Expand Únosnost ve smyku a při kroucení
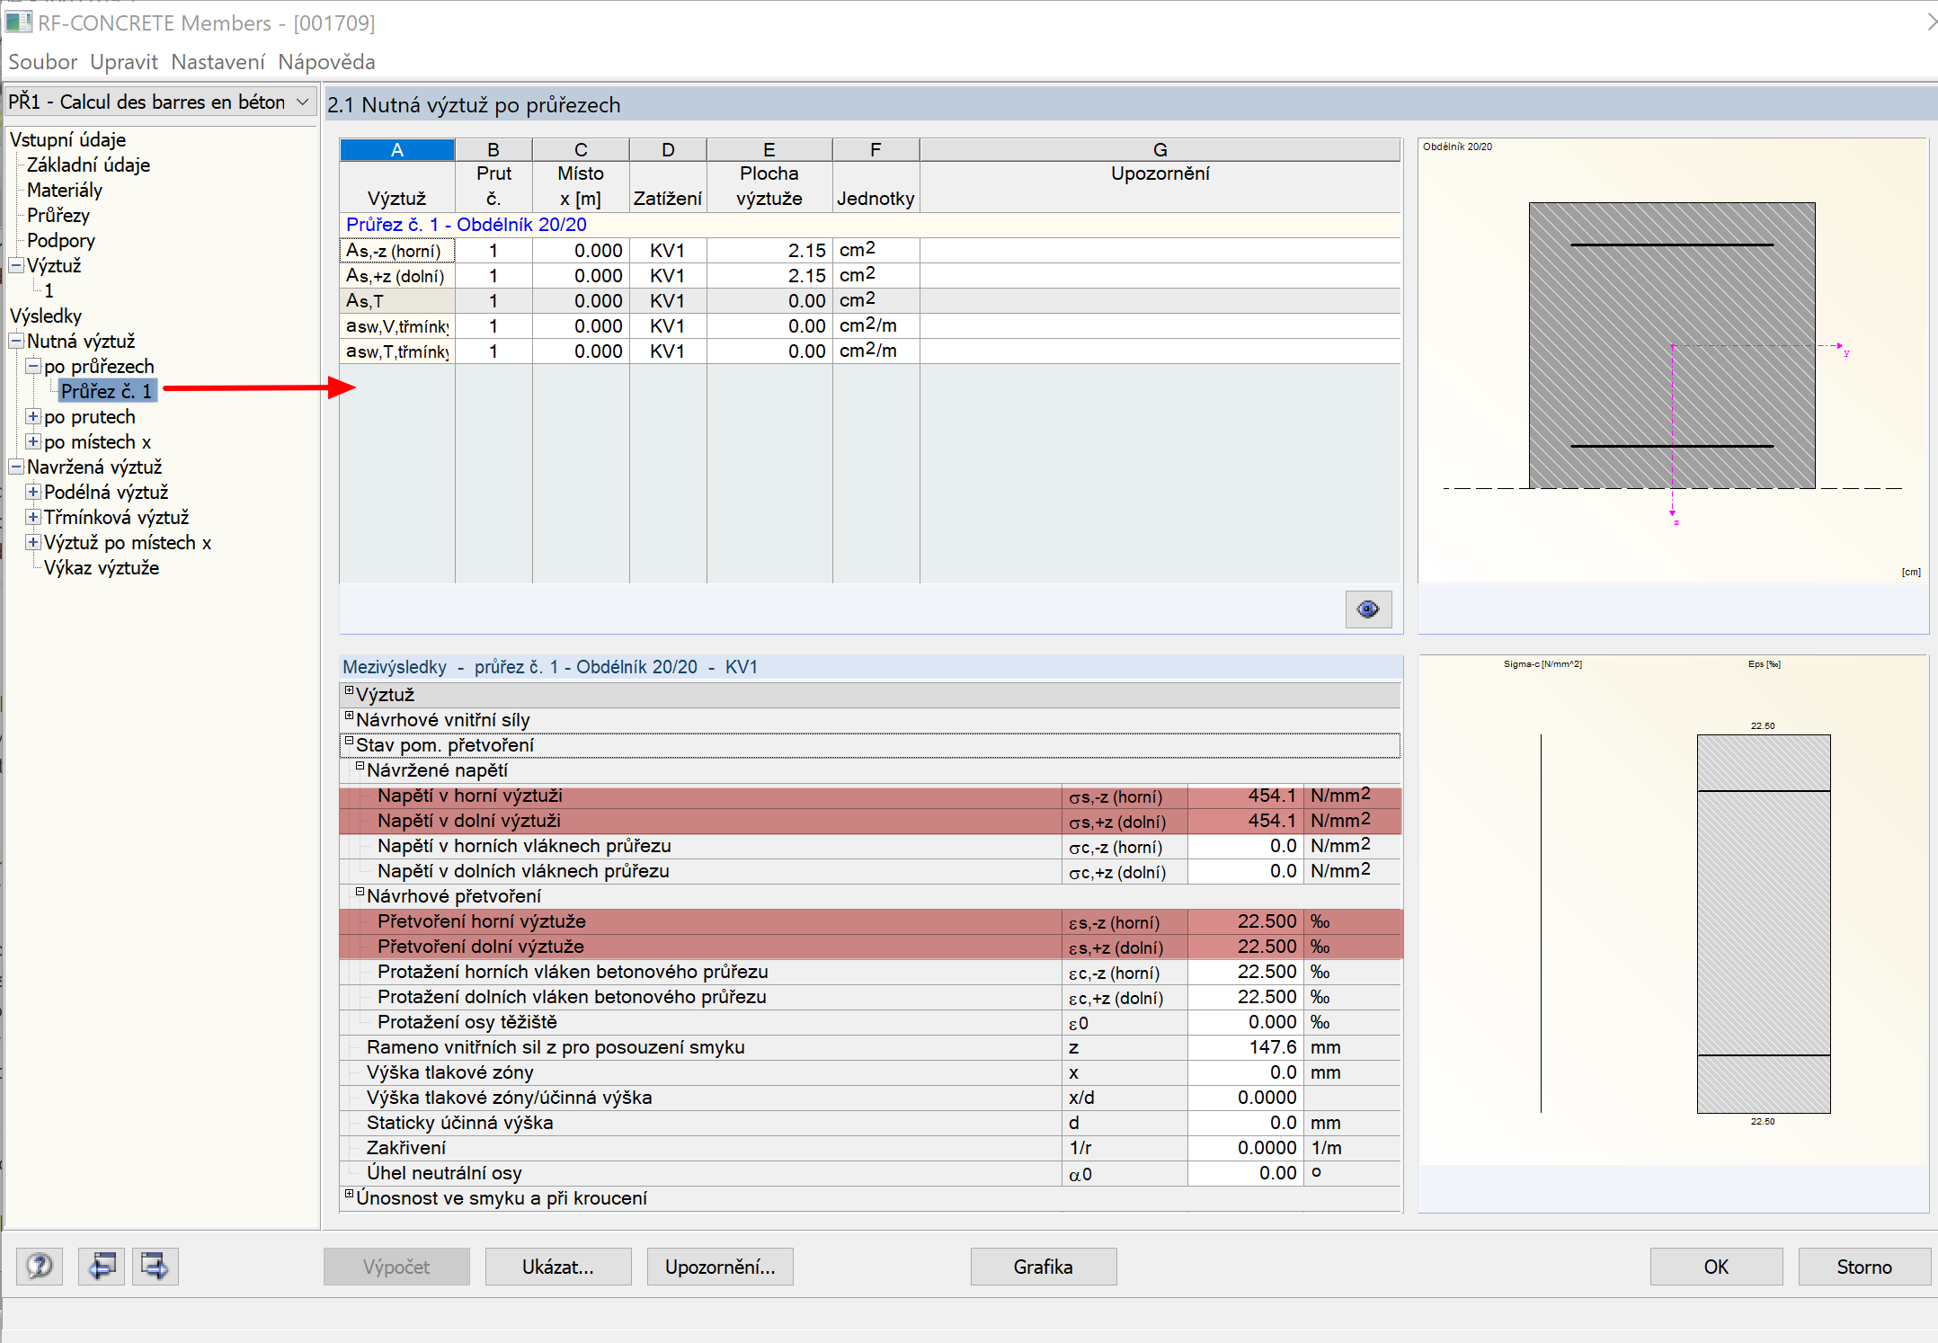The height and width of the screenshot is (1343, 1938). (350, 1195)
